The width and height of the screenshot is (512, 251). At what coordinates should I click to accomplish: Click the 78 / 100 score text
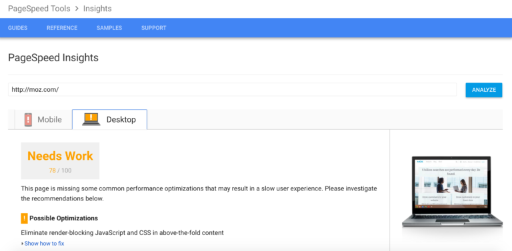[60, 170]
